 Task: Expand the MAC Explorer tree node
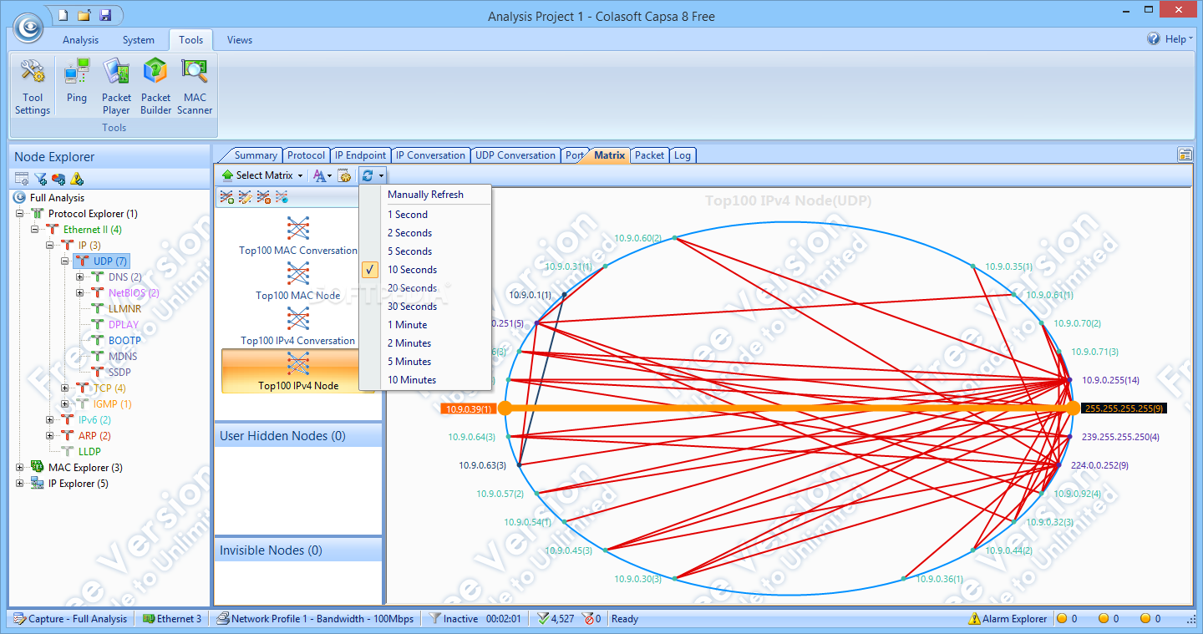pos(20,468)
